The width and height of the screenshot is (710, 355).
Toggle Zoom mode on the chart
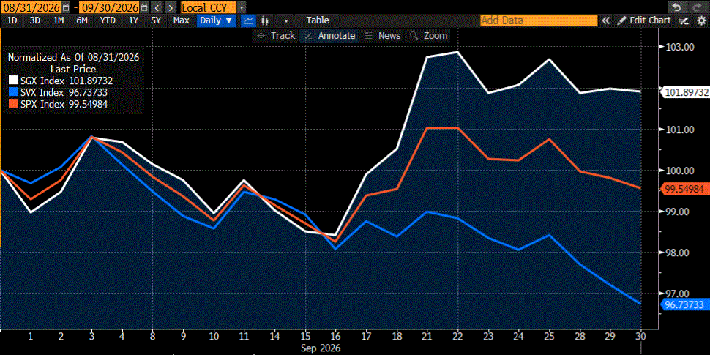(429, 36)
